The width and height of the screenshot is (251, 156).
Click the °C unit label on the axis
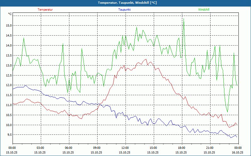click(10, 14)
